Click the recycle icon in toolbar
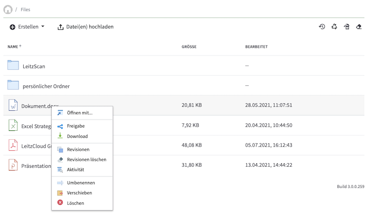 [334, 26]
